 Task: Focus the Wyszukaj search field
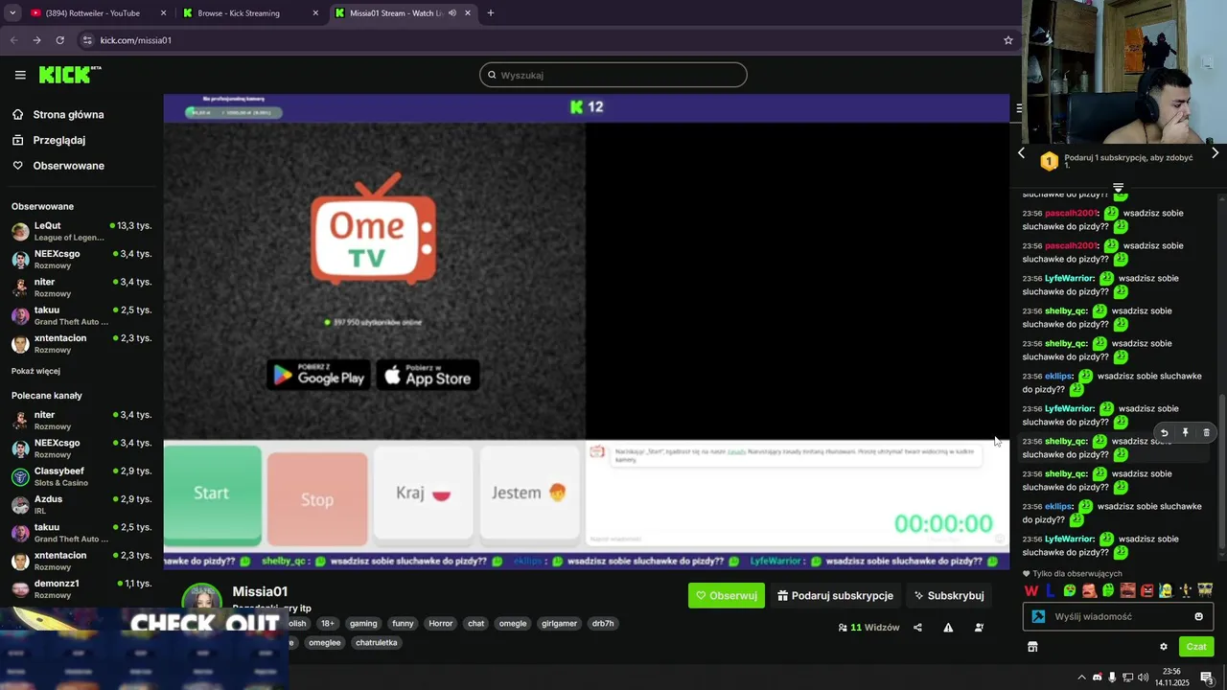point(613,75)
